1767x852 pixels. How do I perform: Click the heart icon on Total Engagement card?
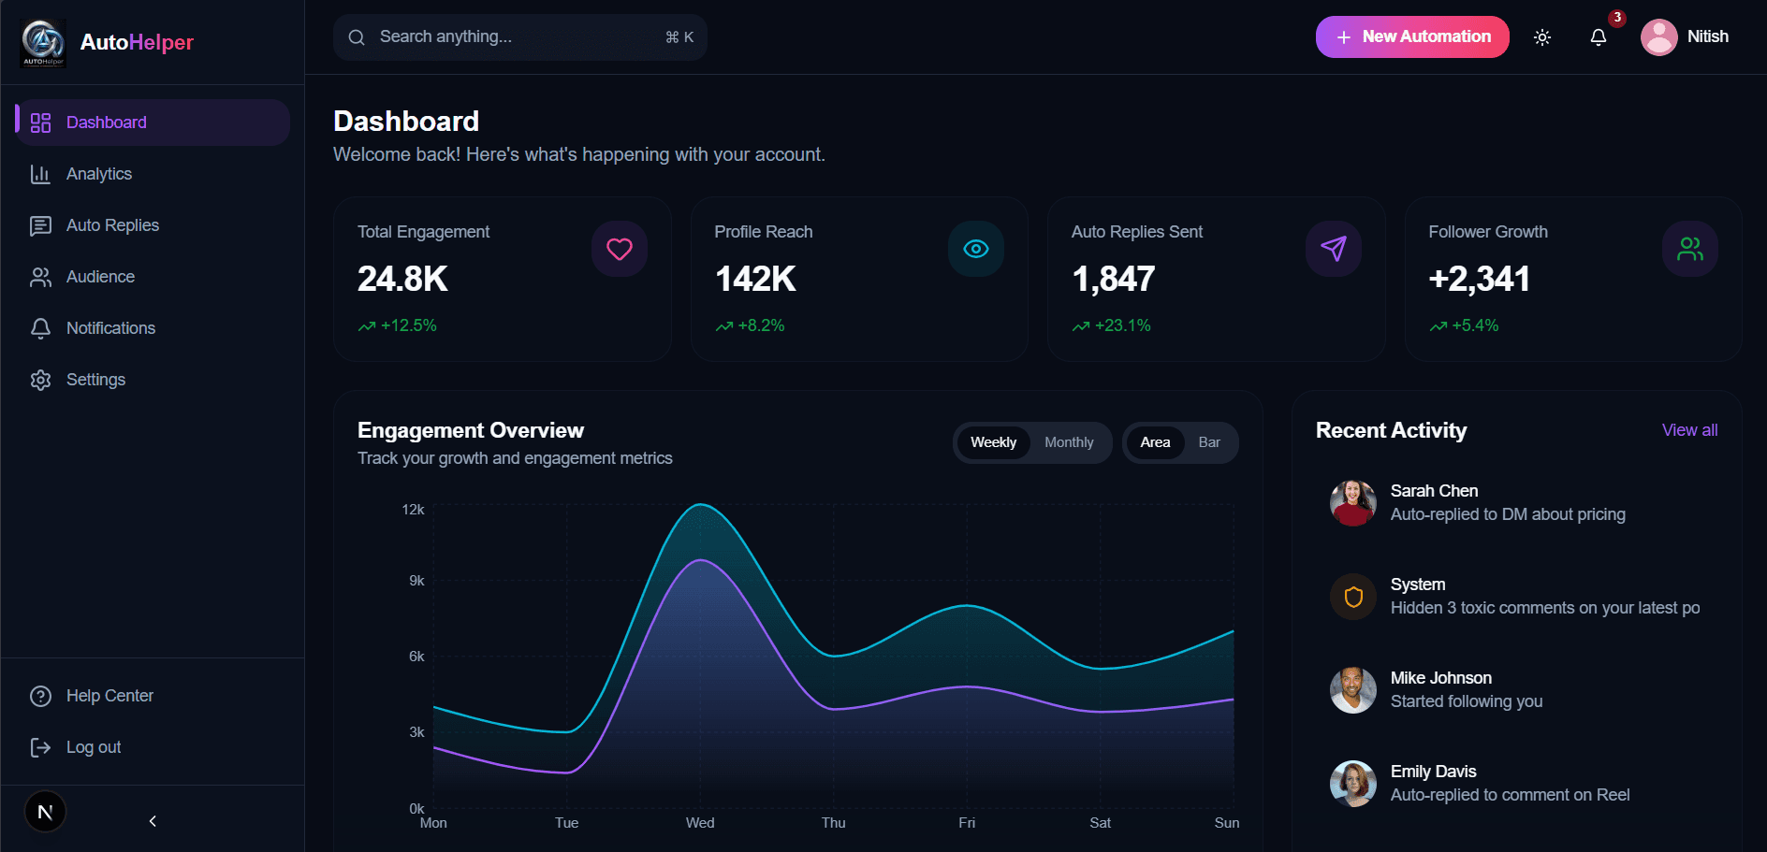(x=619, y=249)
